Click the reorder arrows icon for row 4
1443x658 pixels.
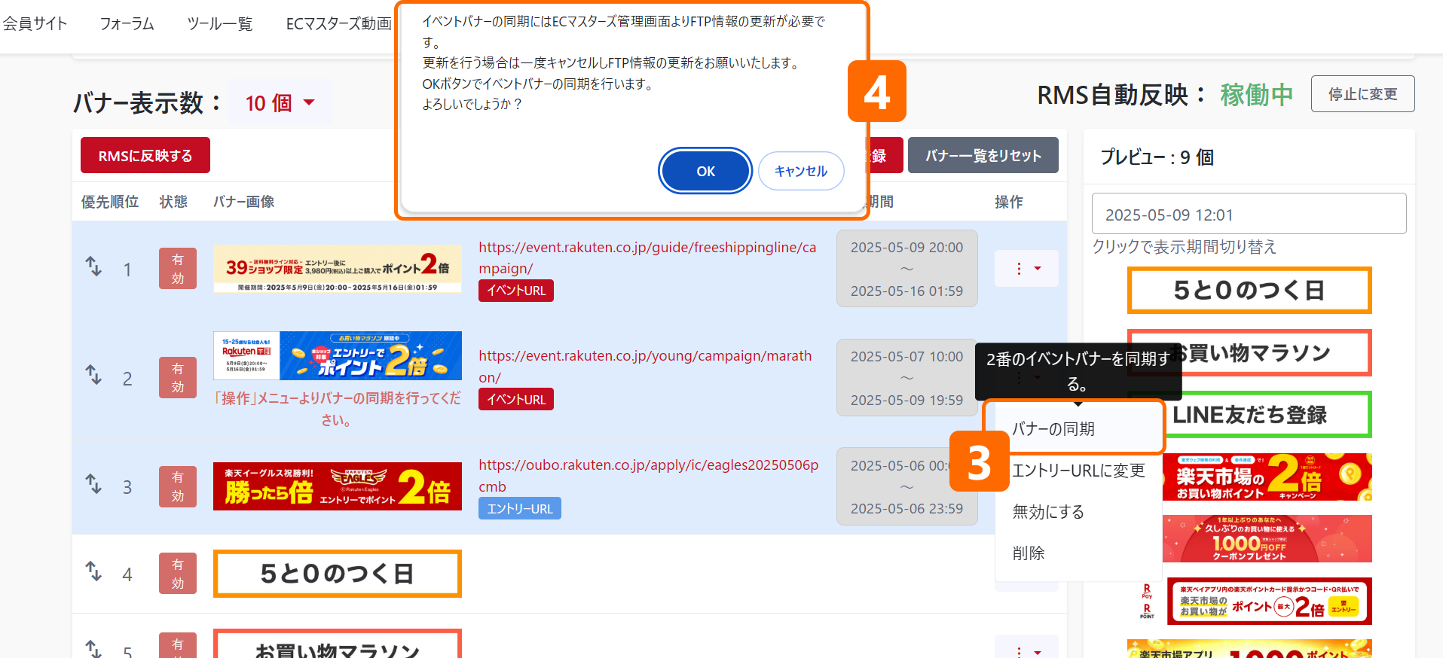93,571
